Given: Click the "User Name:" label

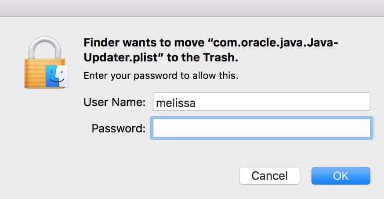Looking at the screenshot, I should tap(114, 103).
